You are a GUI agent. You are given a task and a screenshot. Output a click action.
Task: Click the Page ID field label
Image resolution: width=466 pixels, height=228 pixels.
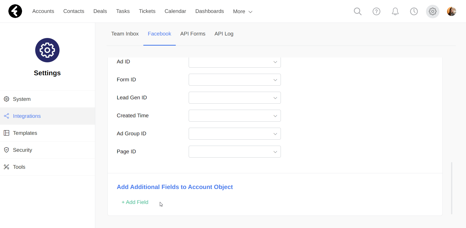(126, 151)
